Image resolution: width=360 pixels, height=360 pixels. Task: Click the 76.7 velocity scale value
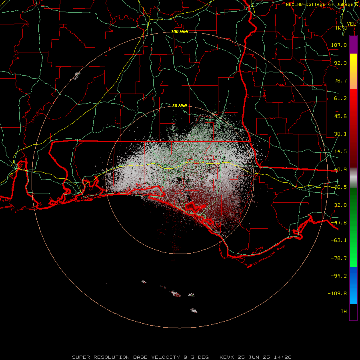coord(340,80)
